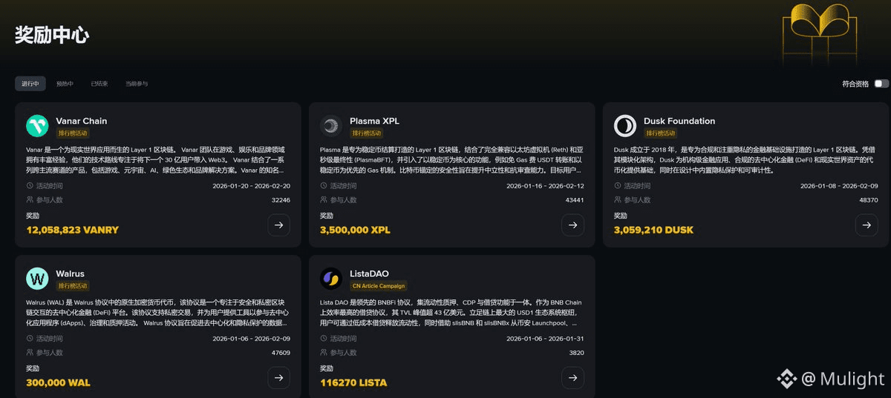Switch to the 预热中 tab
Viewport: 891px width, 398px height.
(65, 84)
